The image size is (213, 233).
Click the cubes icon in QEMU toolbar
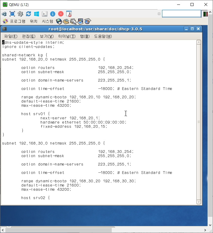[4, 14]
